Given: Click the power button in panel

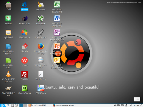Looking at the screenshot, I should (141, 105).
